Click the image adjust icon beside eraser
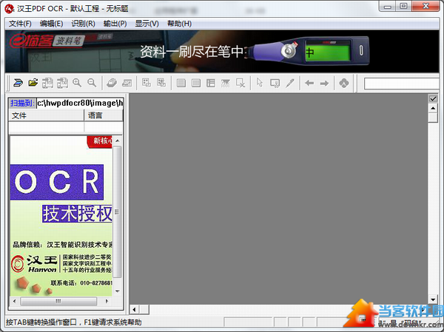This screenshot has height=332, width=444. click(127, 83)
